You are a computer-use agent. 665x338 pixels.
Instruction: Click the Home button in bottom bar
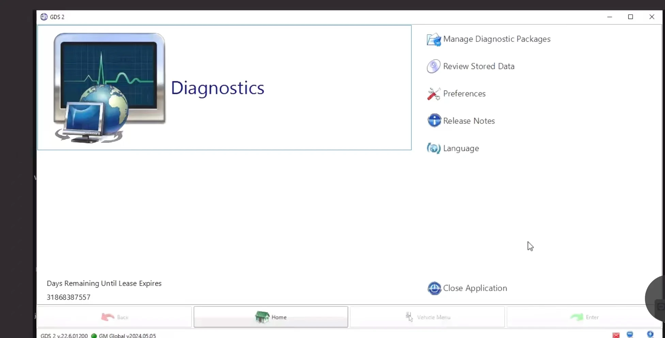pyautogui.click(x=271, y=317)
